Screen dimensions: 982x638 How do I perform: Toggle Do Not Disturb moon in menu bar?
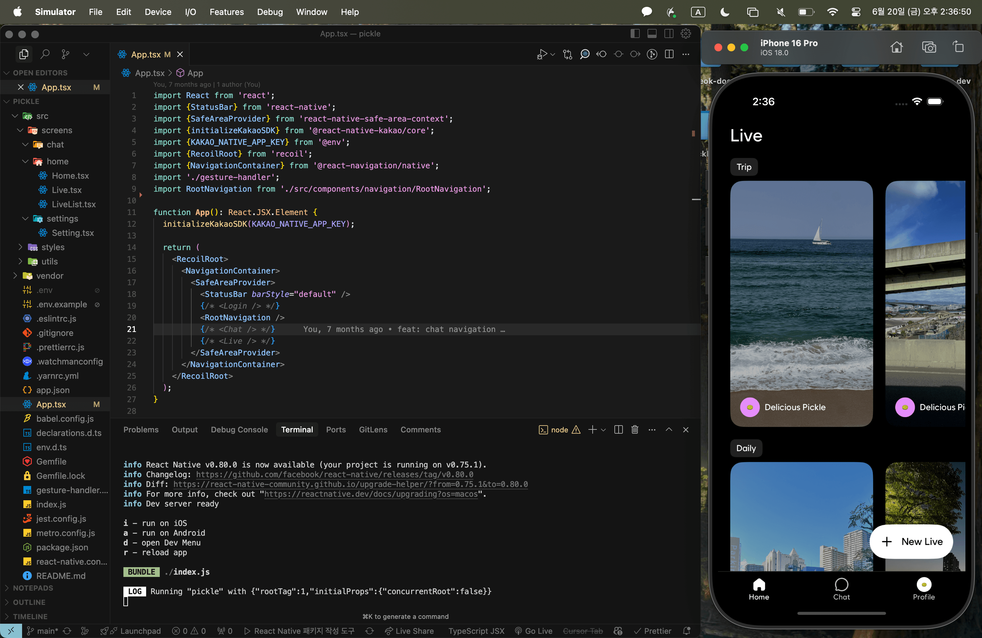coord(724,12)
